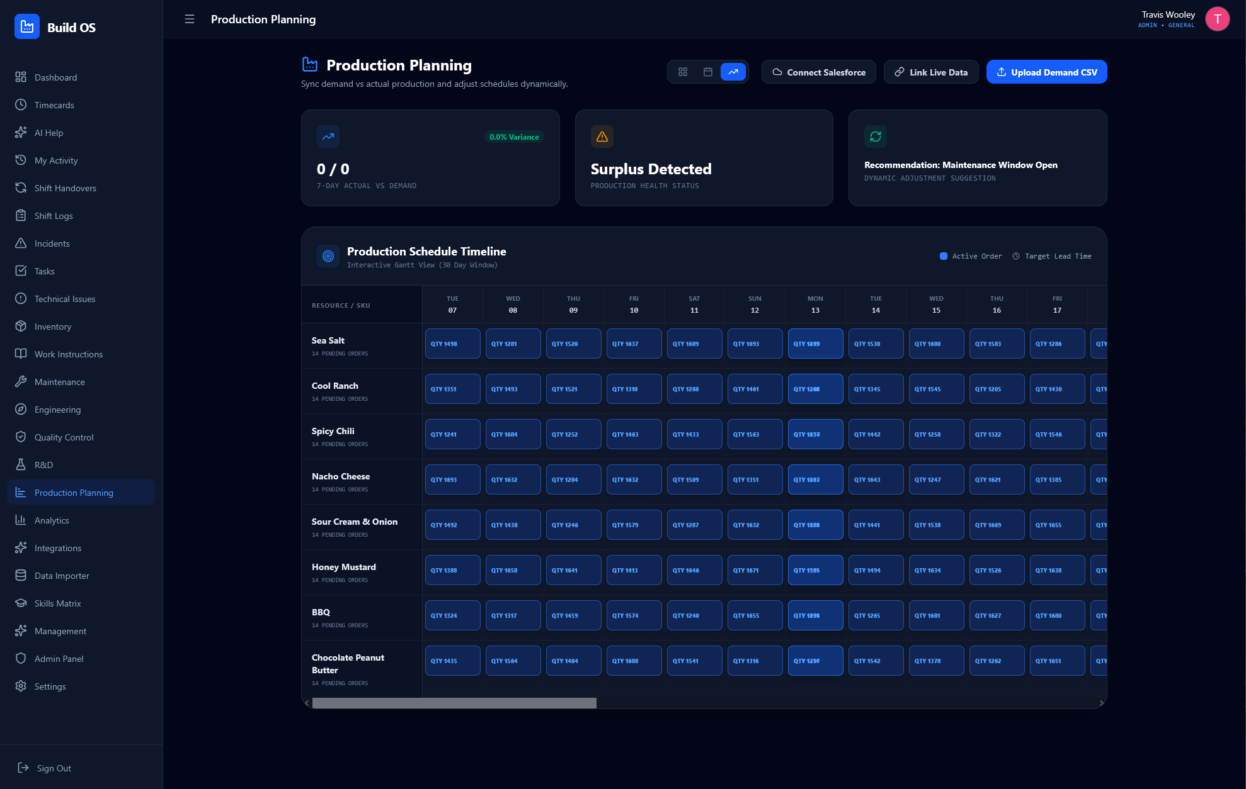
Task: Open Engineering compass icon
Action: tap(21, 409)
